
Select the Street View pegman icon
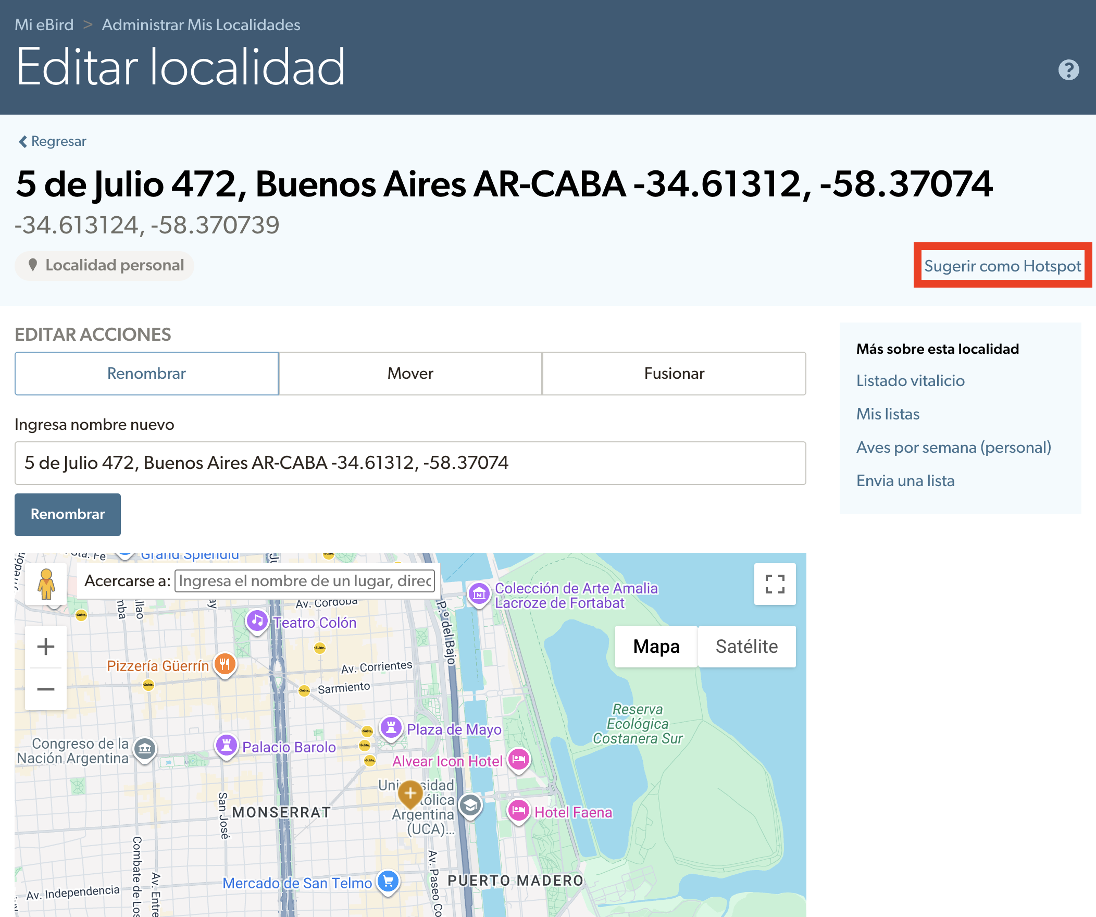pyautogui.click(x=46, y=584)
